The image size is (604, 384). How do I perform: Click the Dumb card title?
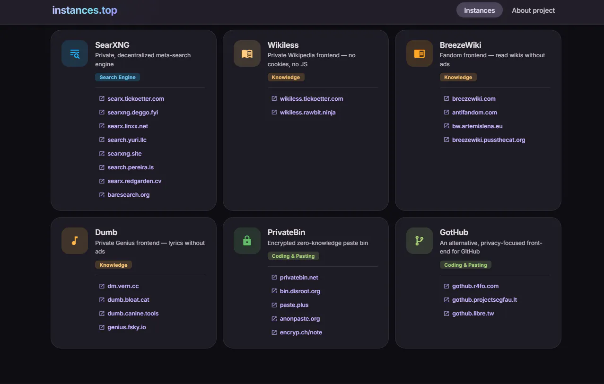(x=106, y=232)
